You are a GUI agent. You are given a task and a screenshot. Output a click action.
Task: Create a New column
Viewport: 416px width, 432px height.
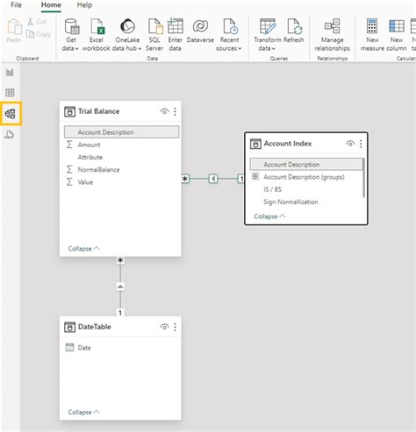(x=397, y=35)
